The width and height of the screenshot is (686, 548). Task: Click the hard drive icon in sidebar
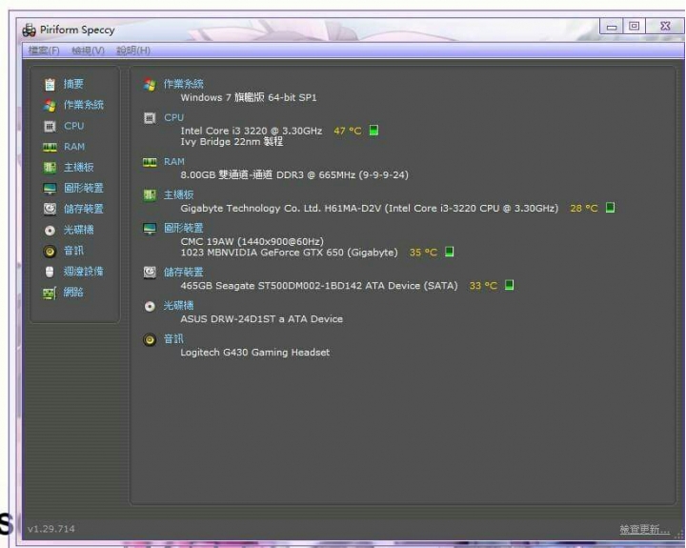(50, 210)
